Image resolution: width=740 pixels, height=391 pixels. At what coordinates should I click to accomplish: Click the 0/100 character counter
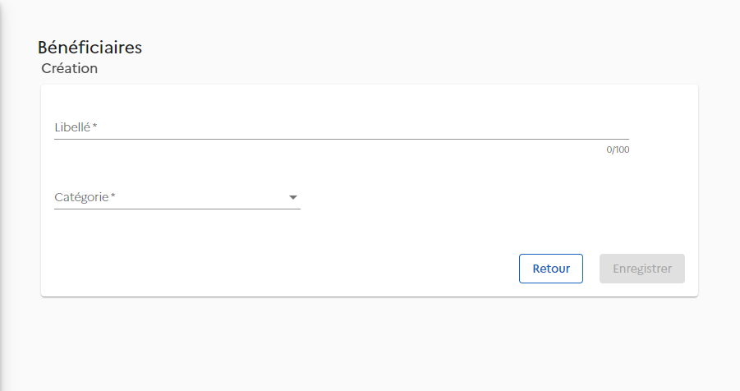pyautogui.click(x=618, y=150)
